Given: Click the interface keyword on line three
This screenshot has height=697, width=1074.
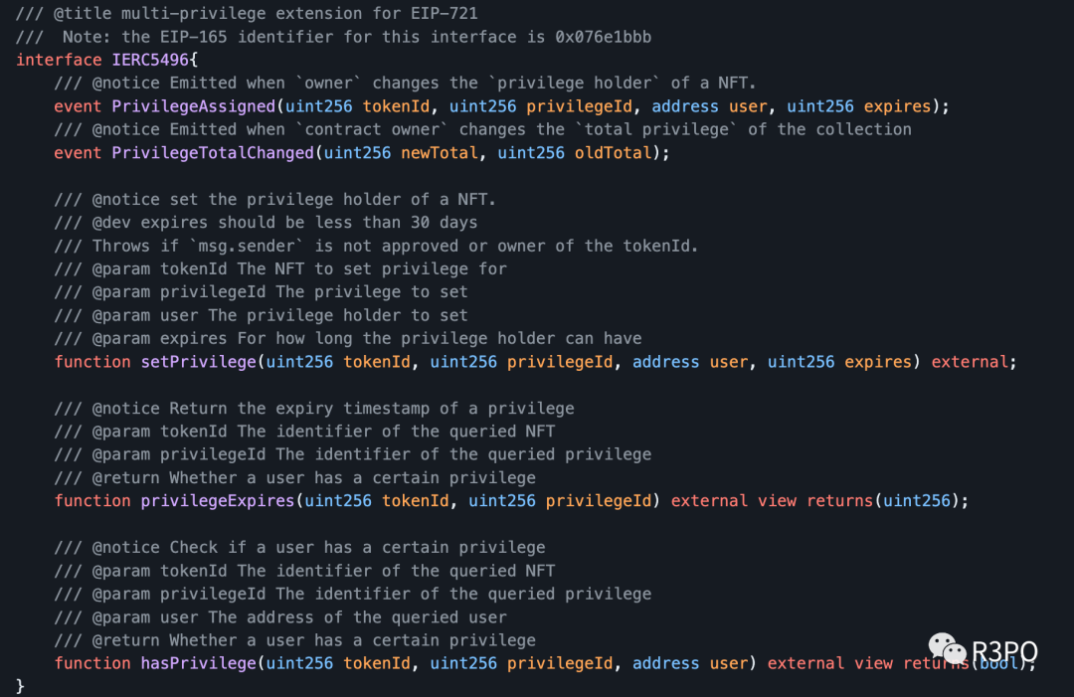Looking at the screenshot, I should 59,60.
